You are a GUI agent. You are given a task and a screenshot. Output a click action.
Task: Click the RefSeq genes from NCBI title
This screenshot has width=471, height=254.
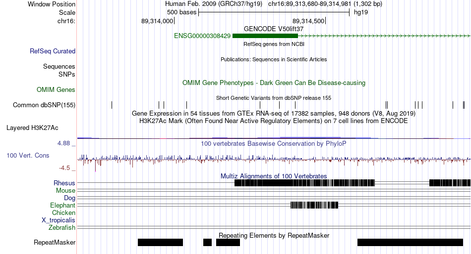(274, 44)
